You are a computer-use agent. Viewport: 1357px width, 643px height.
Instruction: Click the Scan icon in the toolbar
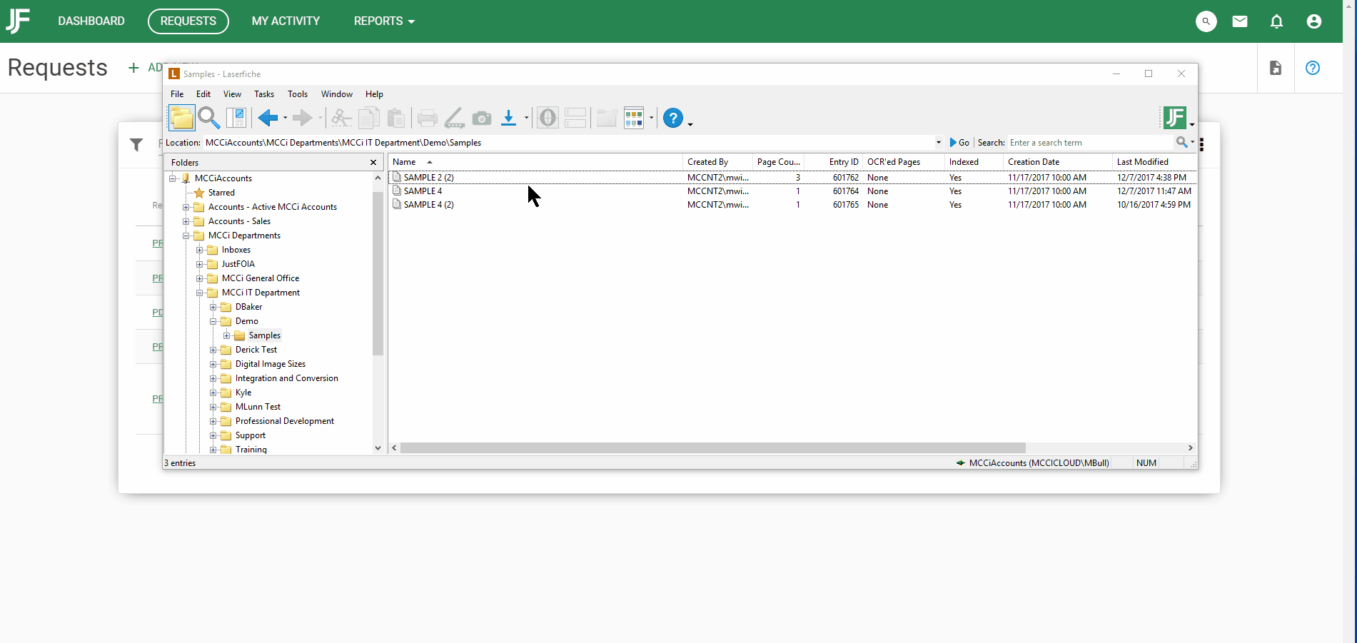[454, 118]
